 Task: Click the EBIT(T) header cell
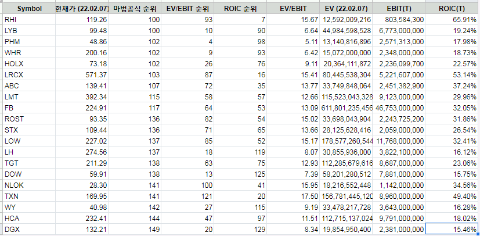pos(399,9)
